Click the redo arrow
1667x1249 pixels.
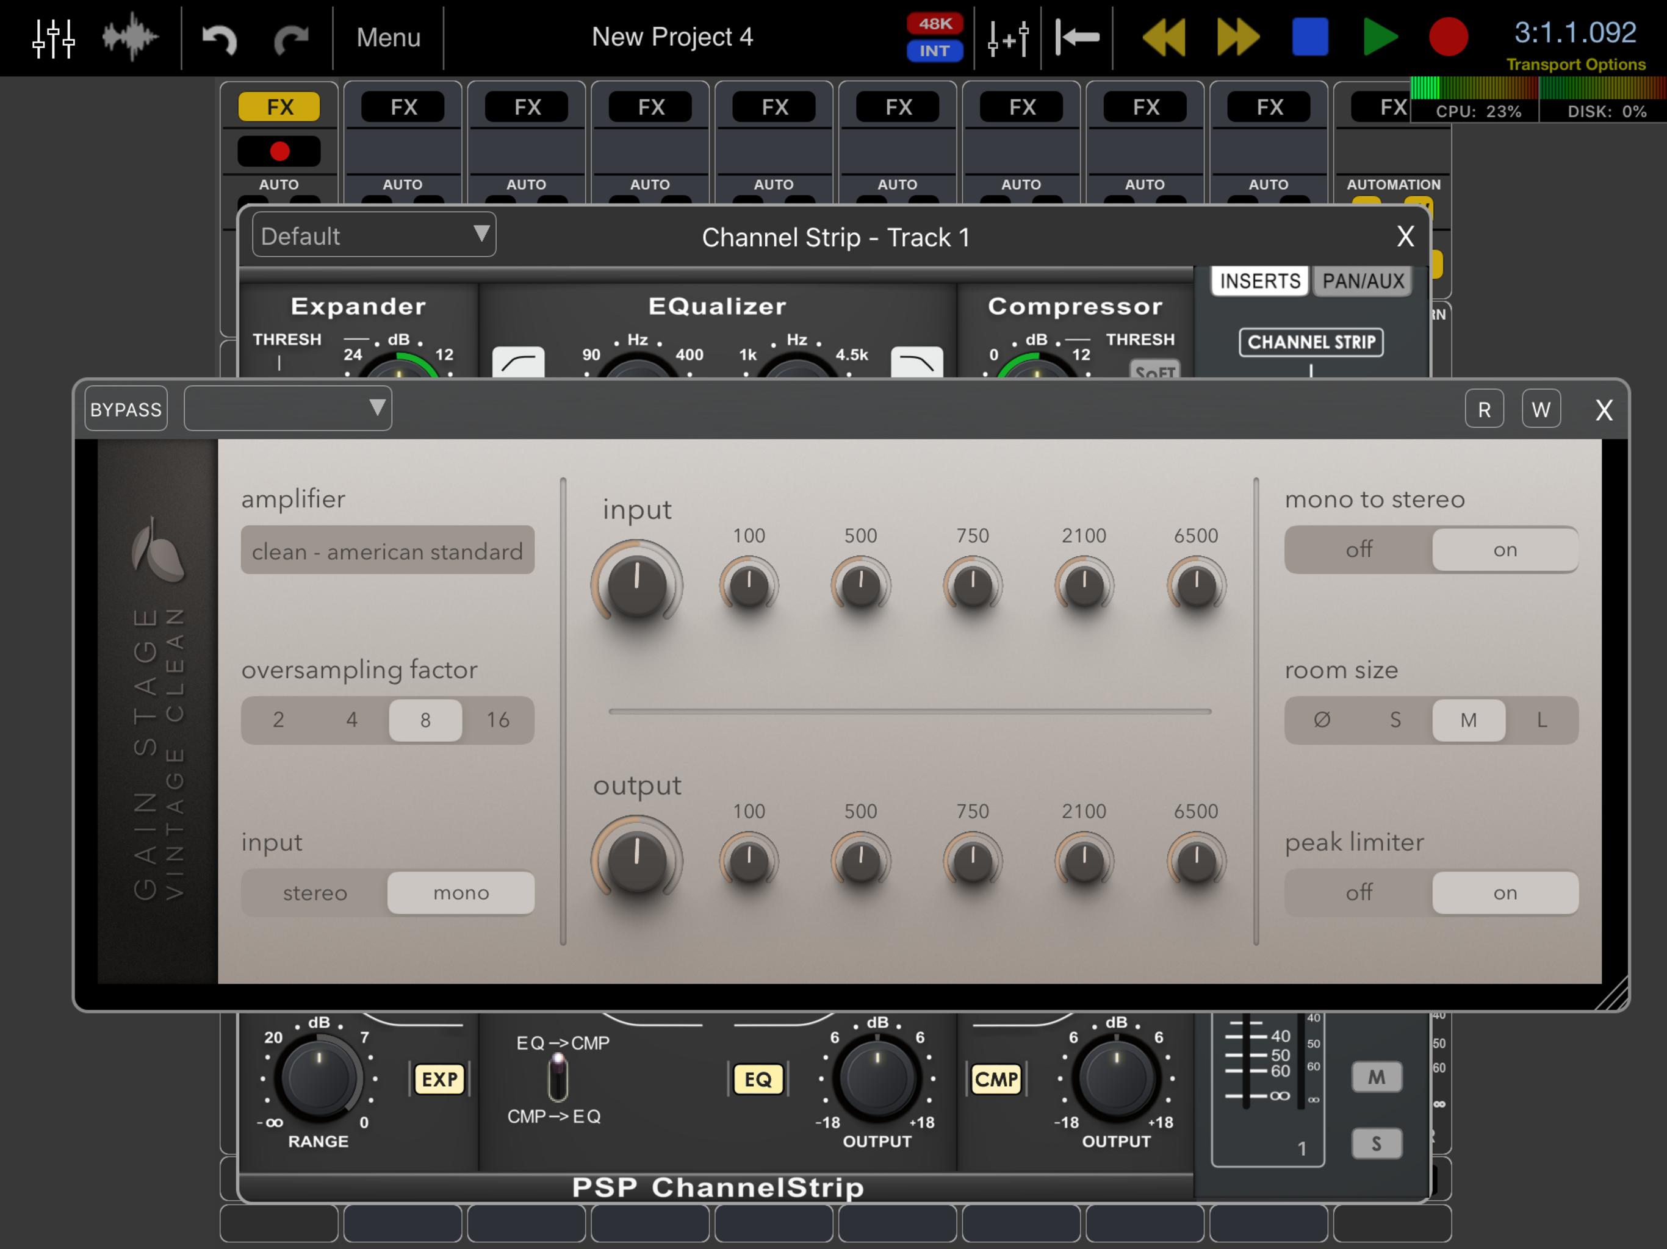tap(291, 38)
